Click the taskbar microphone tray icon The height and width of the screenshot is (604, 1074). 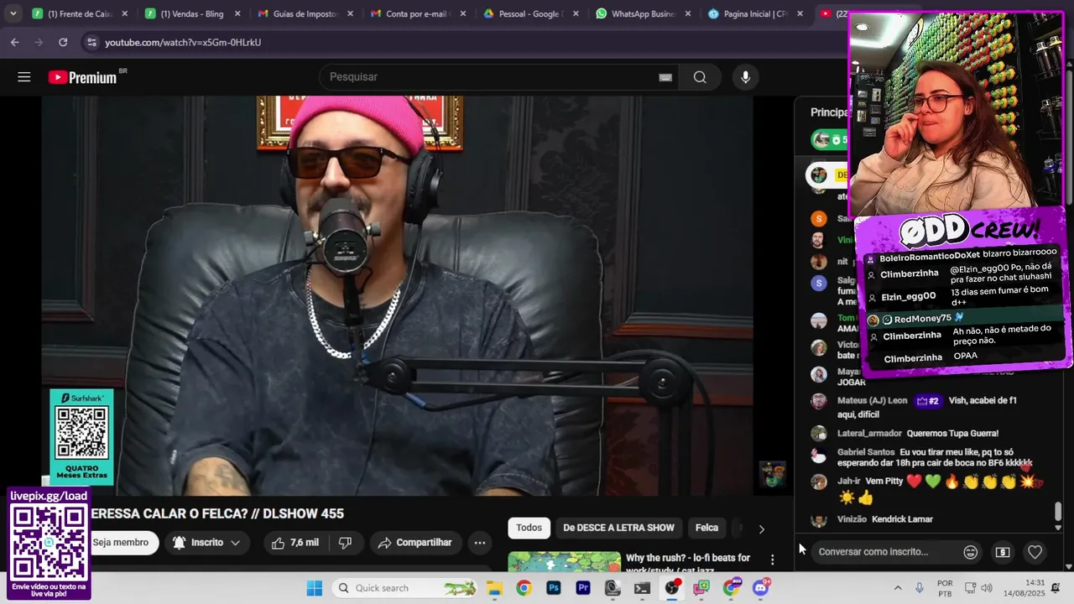(x=920, y=588)
